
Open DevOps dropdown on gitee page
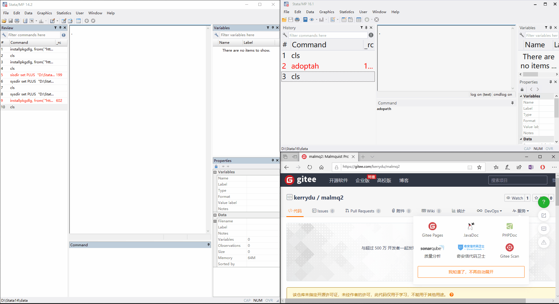(490, 211)
